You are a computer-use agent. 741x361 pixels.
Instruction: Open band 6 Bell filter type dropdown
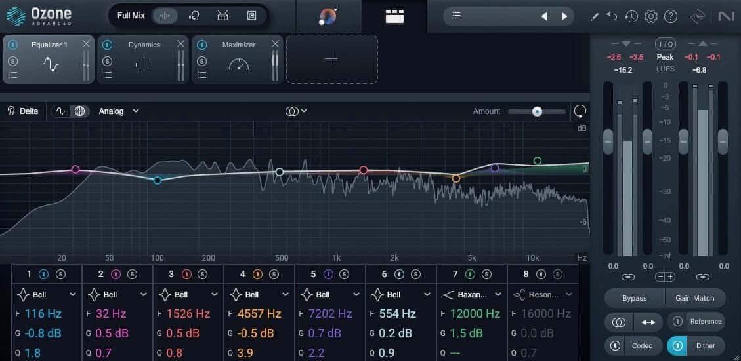[401, 294]
